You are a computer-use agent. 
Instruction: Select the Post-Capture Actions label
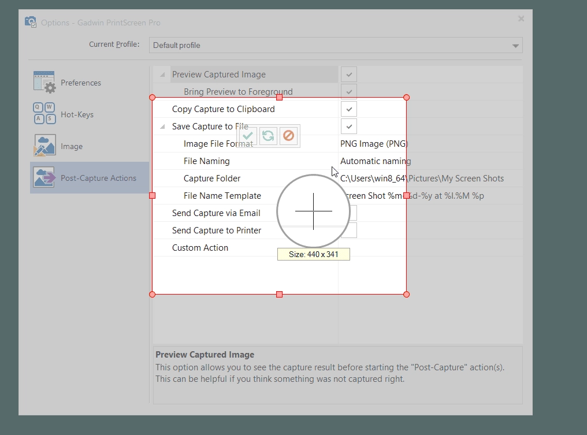(x=98, y=178)
